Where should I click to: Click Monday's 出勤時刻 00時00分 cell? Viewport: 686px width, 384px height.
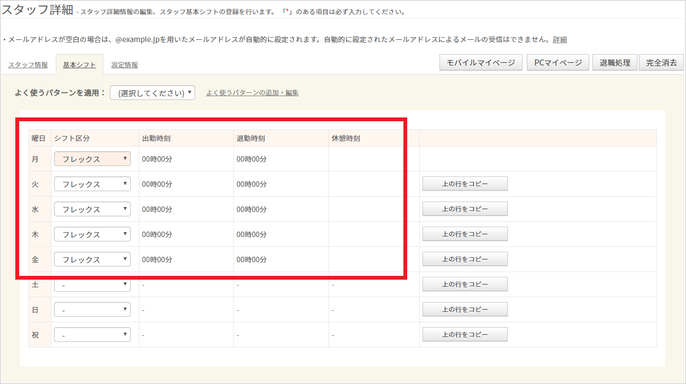coord(157,159)
